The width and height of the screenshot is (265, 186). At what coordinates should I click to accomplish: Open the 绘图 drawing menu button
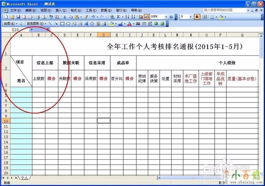point(10,24)
